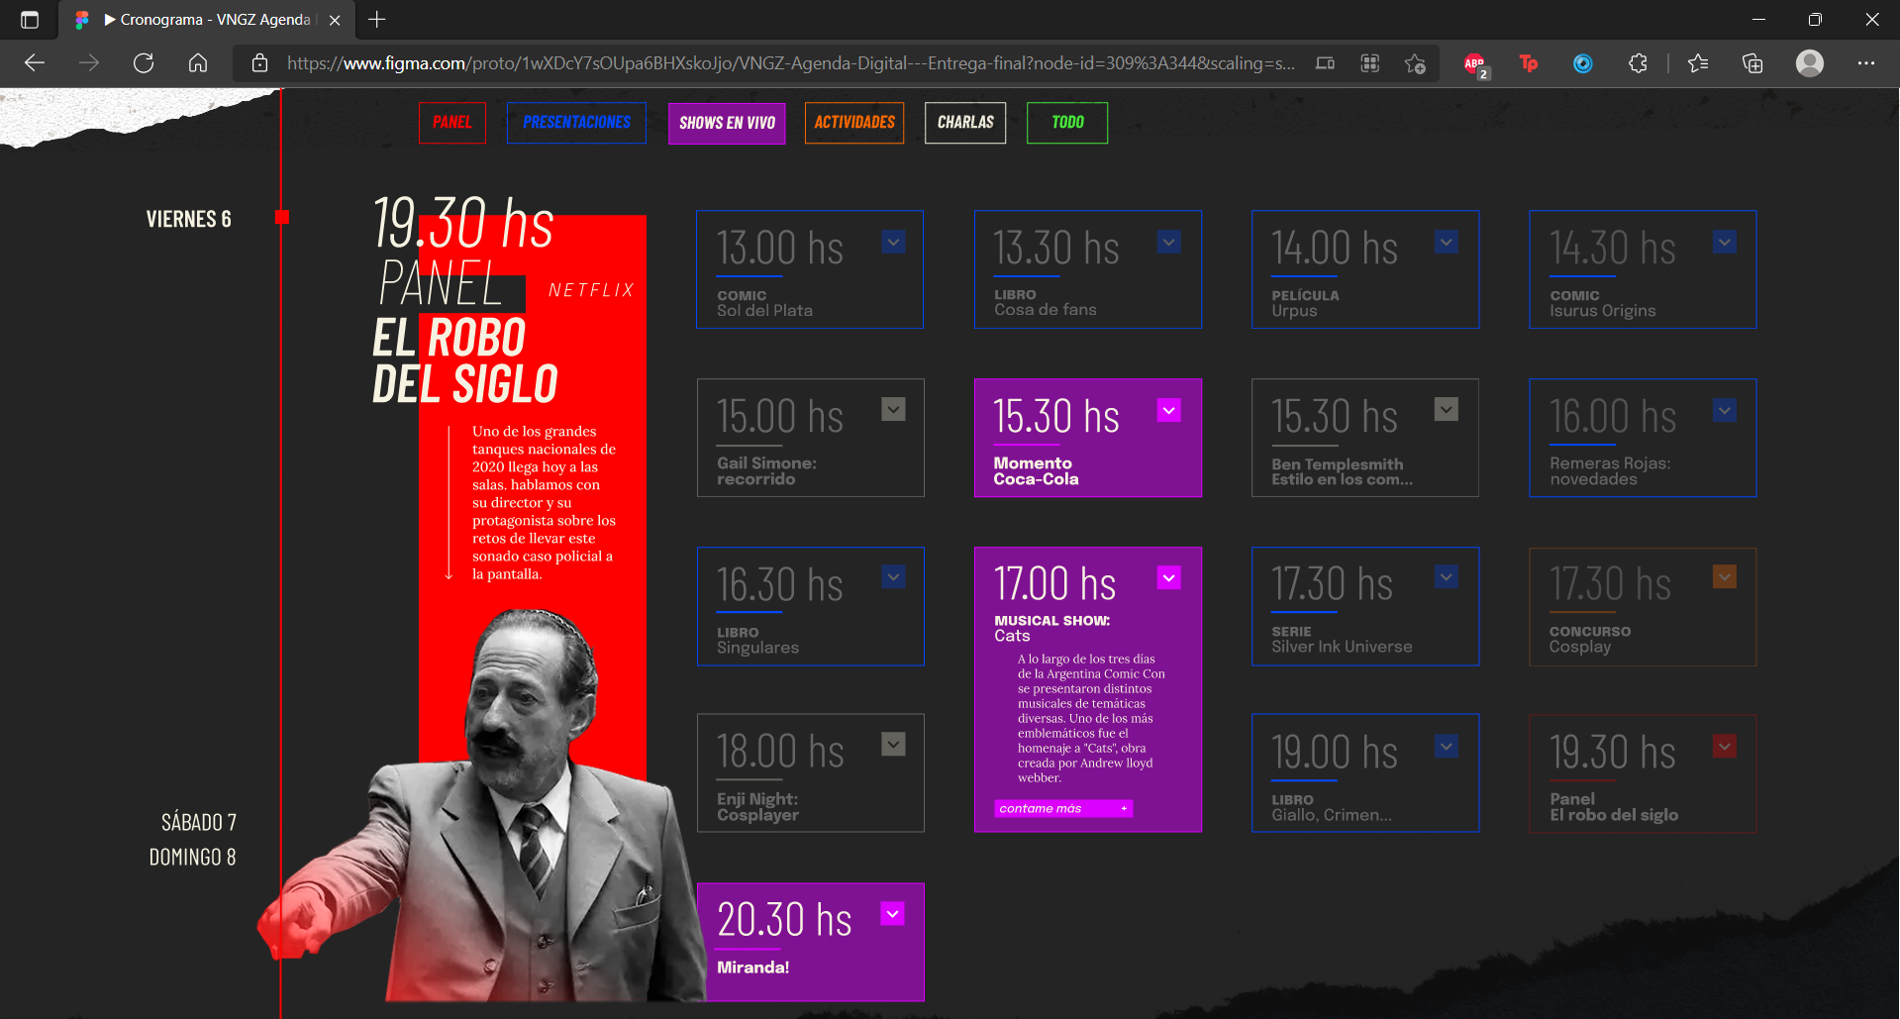The height and width of the screenshot is (1019, 1900).
Task: Open app available icon in address bar
Action: coord(1325,63)
